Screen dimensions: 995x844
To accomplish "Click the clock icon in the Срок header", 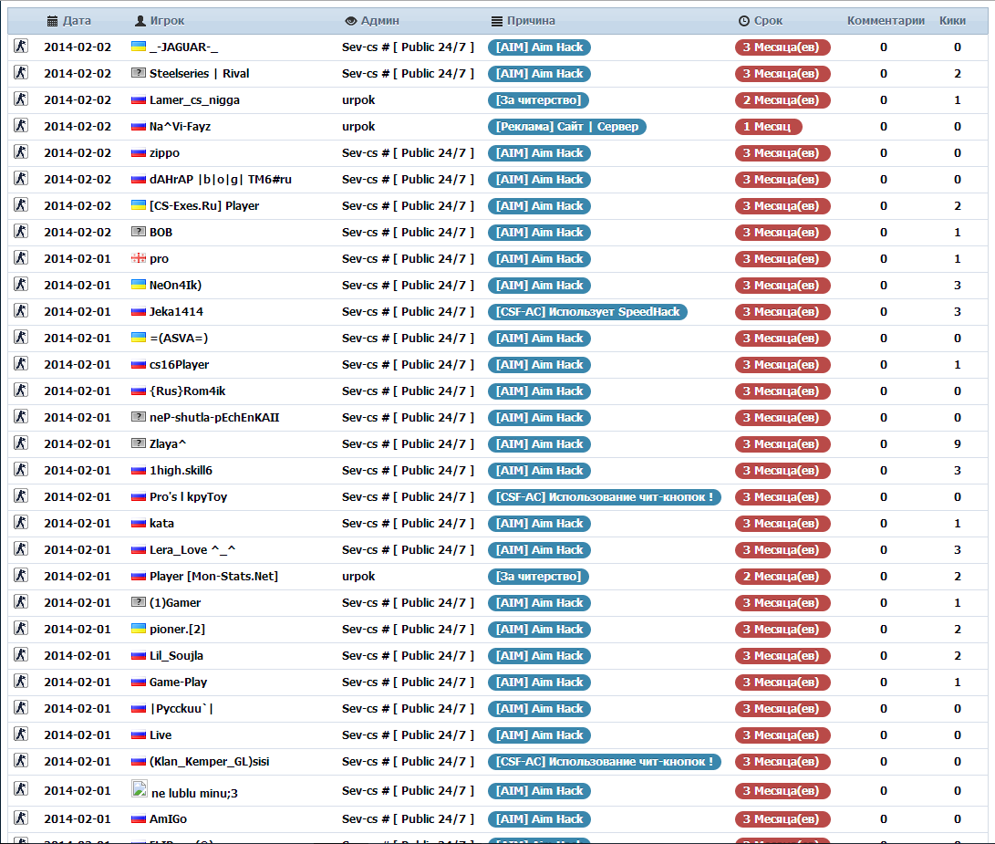I will [744, 21].
